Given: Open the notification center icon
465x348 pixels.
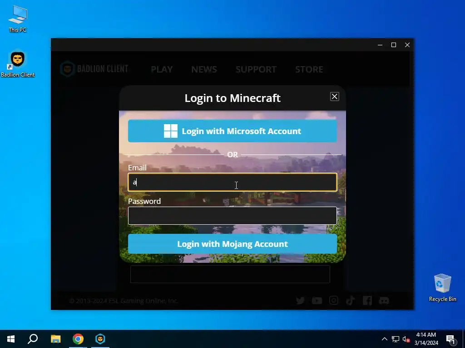Looking at the screenshot, I should coord(451,339).
